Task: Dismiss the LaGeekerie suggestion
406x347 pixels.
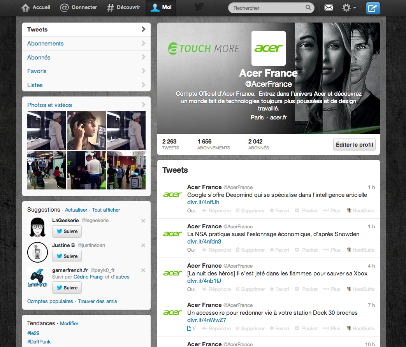Action: point(143,221)
